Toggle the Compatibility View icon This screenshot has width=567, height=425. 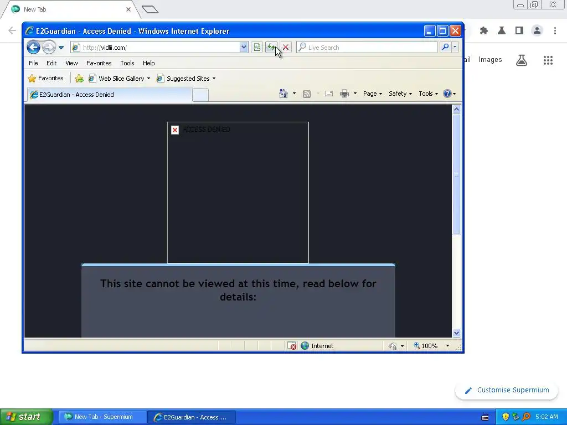tap(257, 48)
